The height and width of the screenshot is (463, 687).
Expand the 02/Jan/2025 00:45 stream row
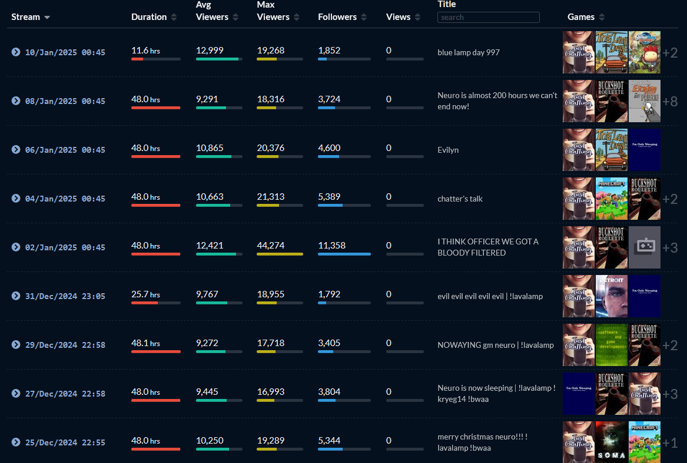tap(16, 247)
